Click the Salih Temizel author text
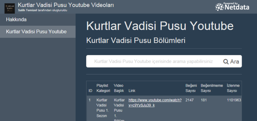This screenshot has width=257, height=121. click(28, 10)
